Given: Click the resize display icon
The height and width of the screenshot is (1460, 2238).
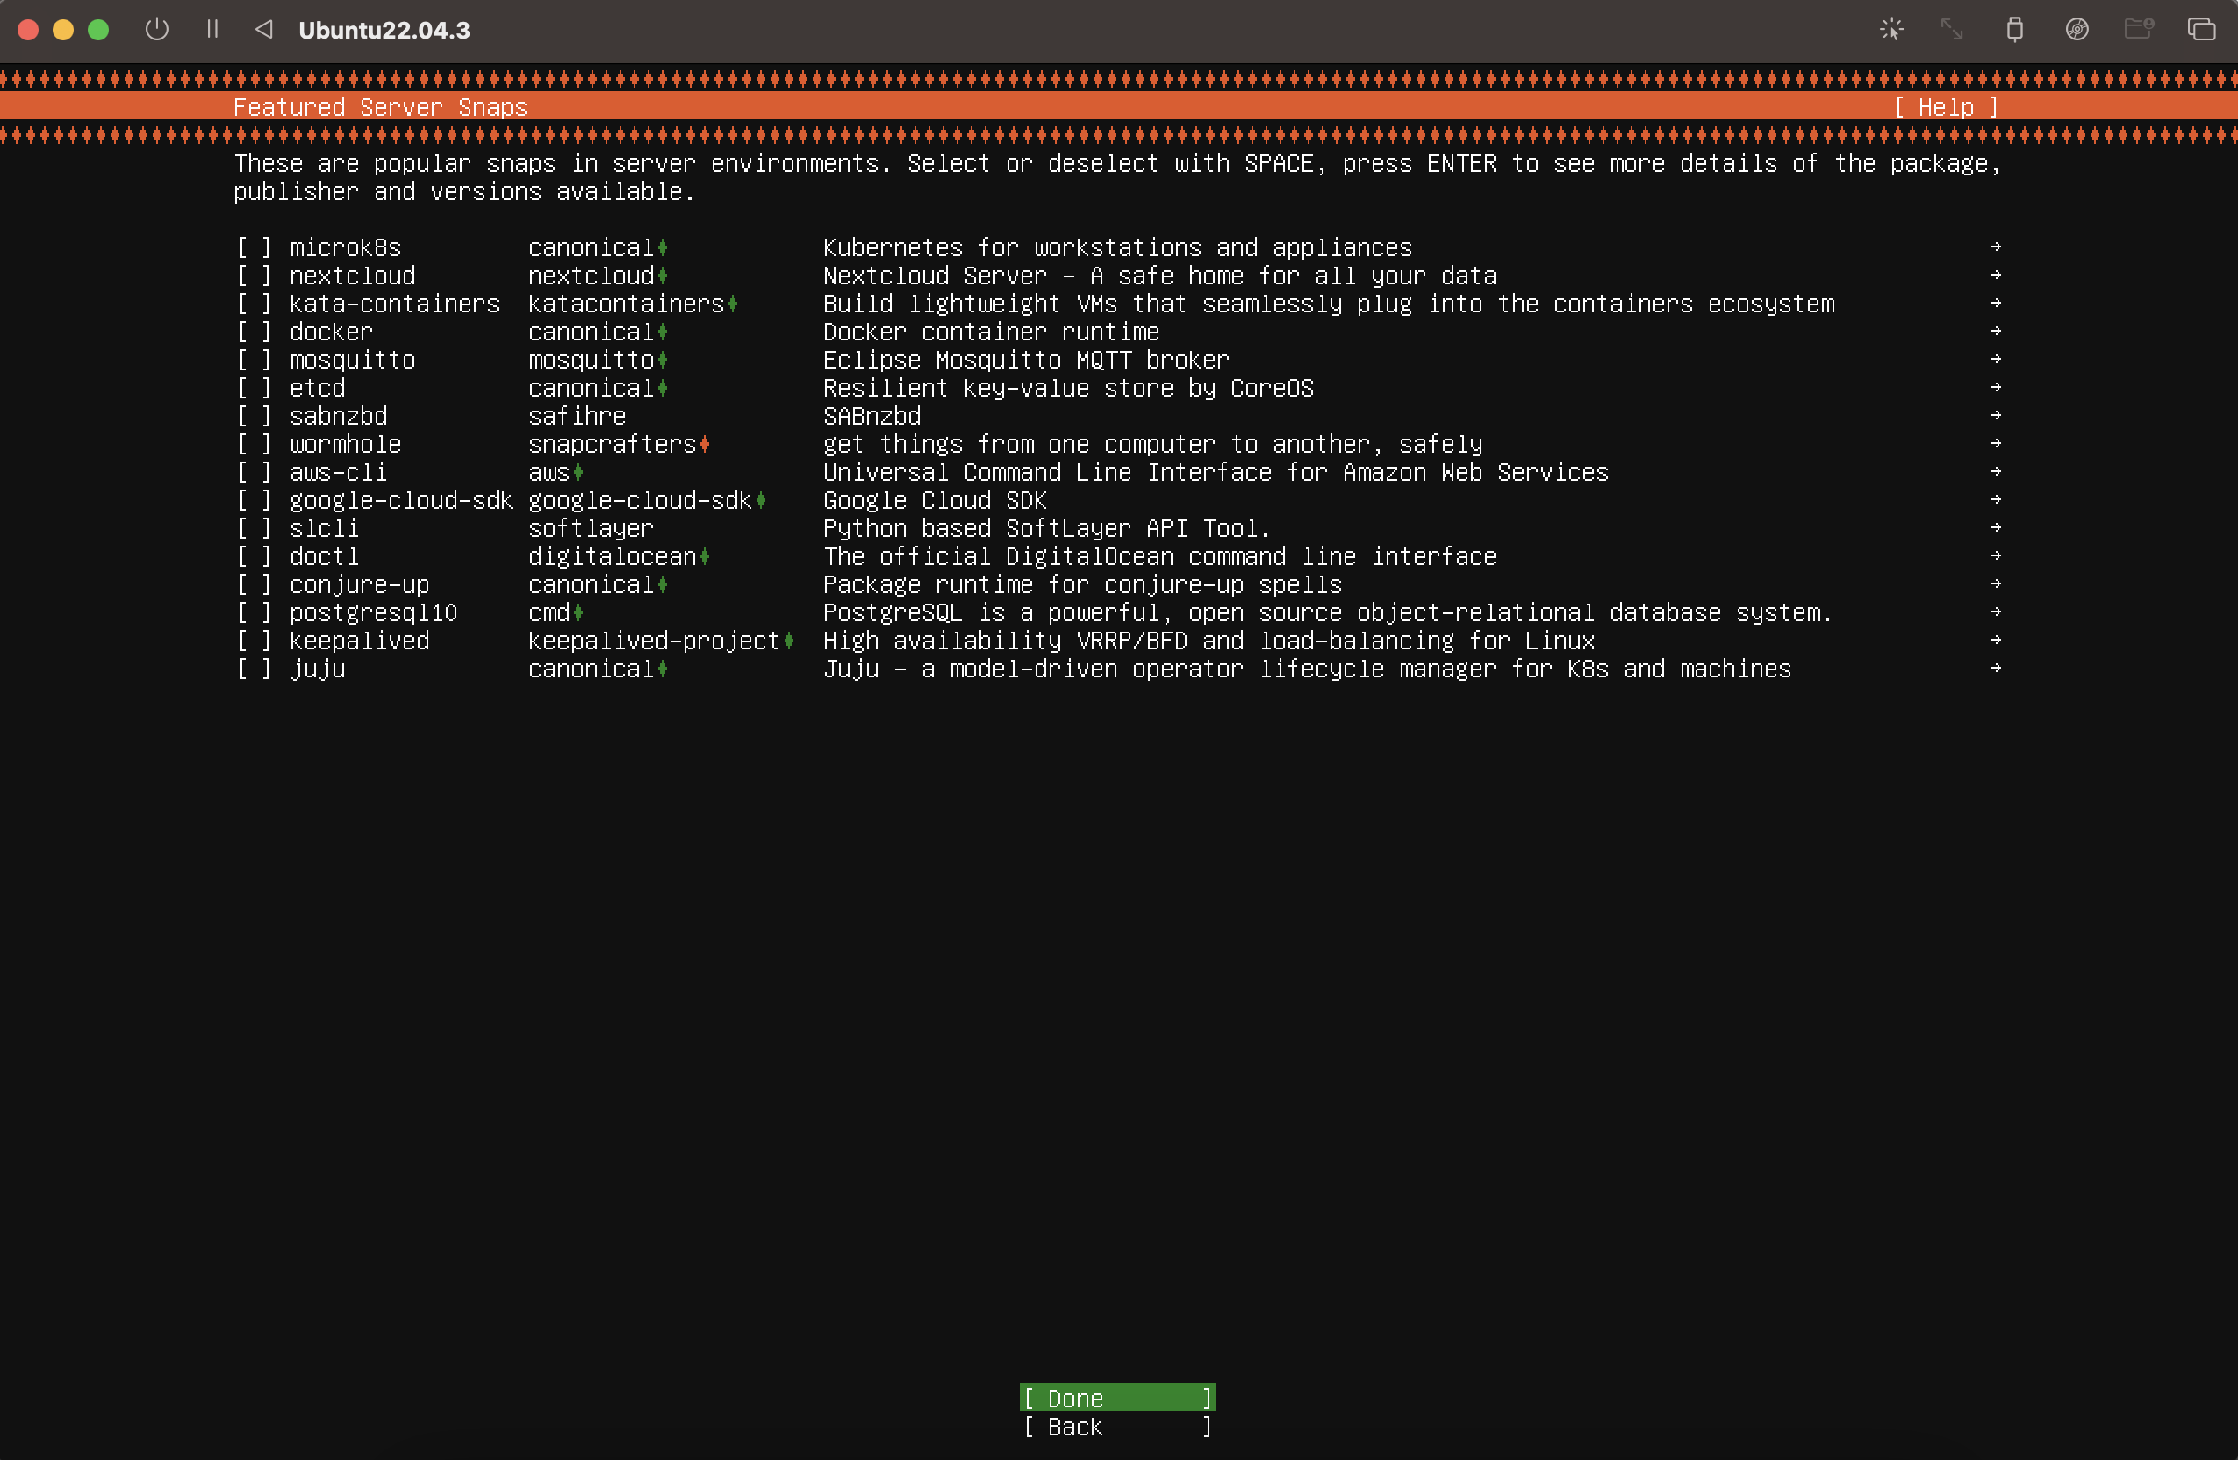Looking at the screenshot, I should [x=1952, y=29].
